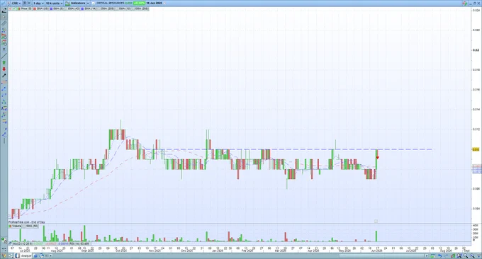The width and height of the screenshot is (482, 259).
Task: Select the black arrow drawing tool
Action: coord(4,76)
